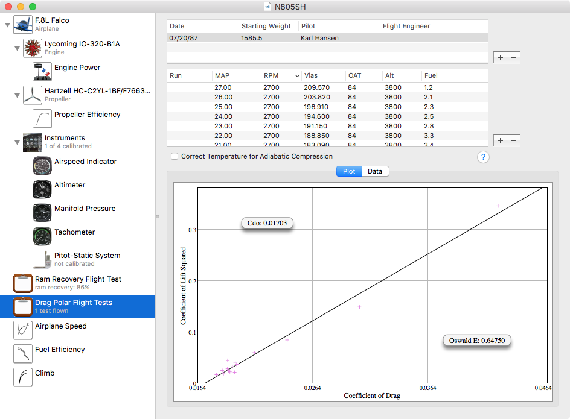The width and height of the screenshot is (570, 419).
Task: Select the Altimeter gauge icon
Action: (42, 189)
